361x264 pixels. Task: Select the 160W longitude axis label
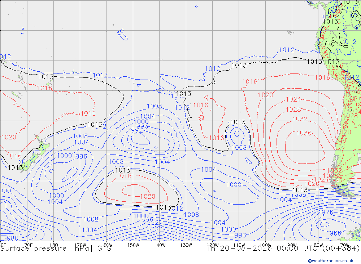point(106,245)
